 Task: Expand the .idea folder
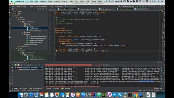pos(14,11)
